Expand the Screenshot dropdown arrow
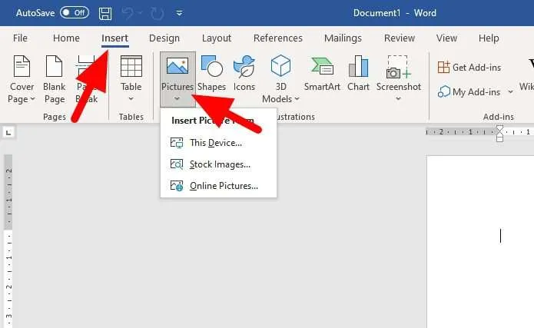 coord(398,99)
